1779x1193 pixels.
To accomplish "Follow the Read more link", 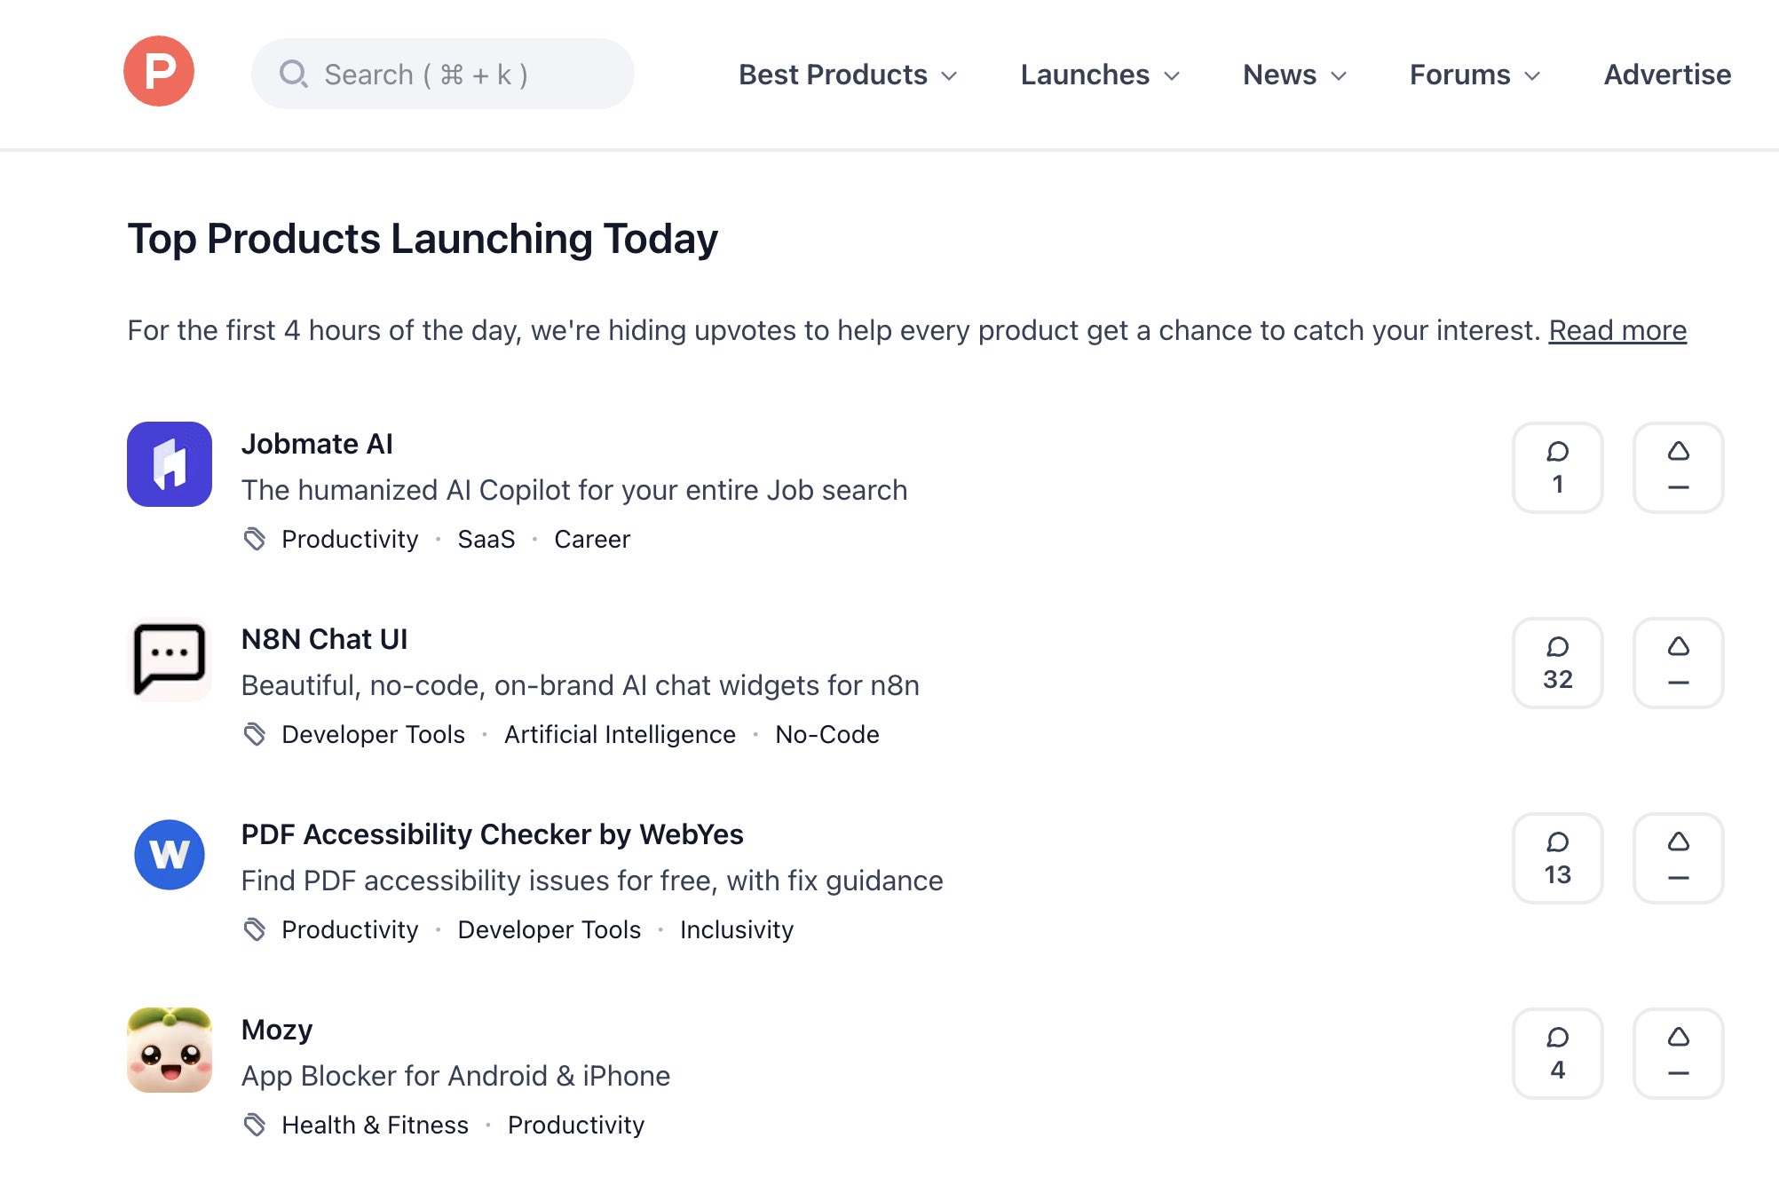I will coord(1617,330).
